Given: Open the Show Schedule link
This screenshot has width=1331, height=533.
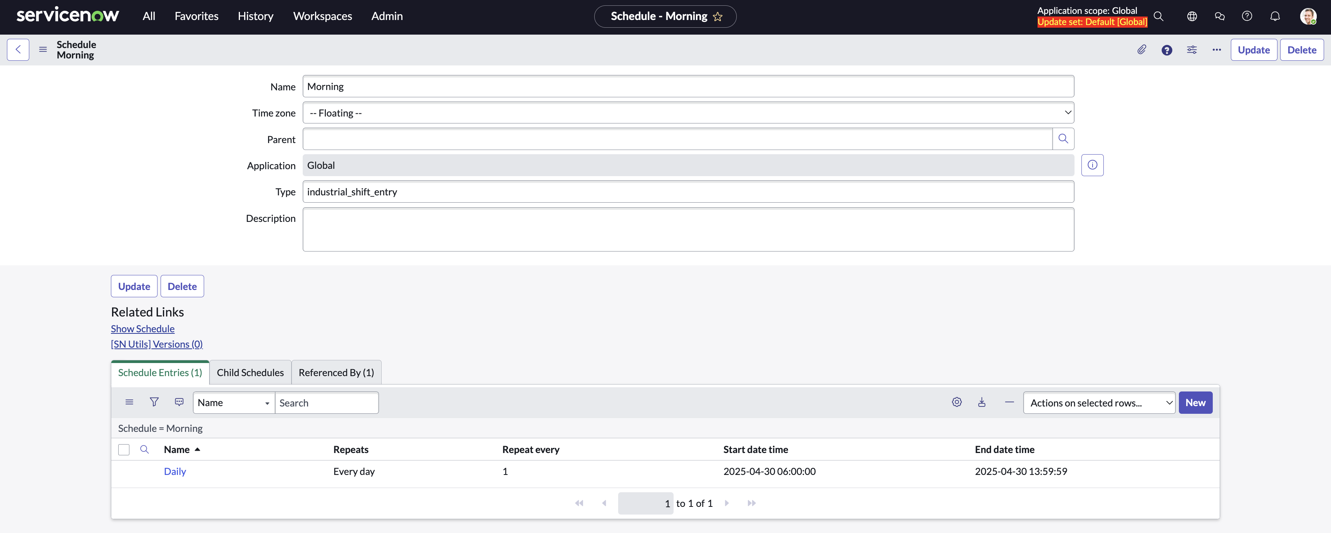Looking at the screenshot, I should point(142,329).
